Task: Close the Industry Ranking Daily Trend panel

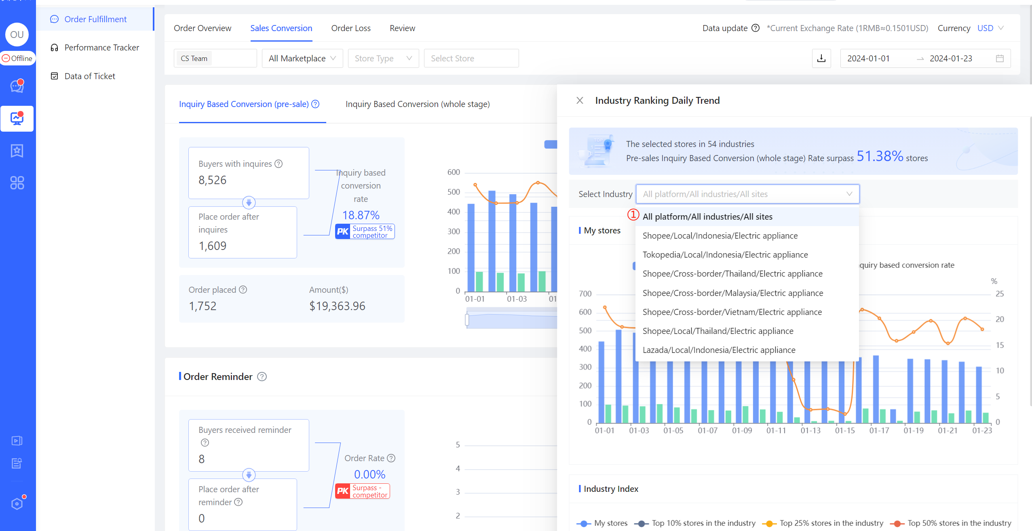Action: (580, 101)
